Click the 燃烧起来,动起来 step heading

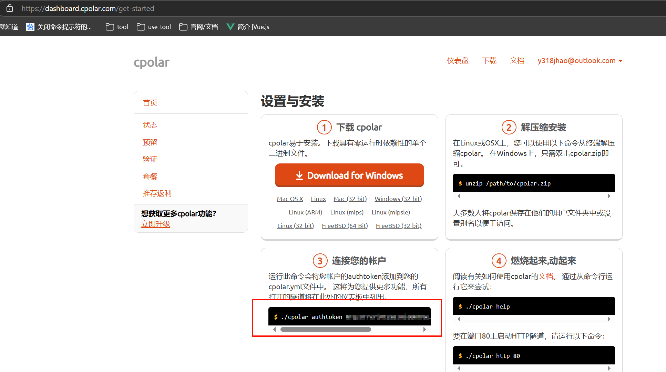coord(543,261)
